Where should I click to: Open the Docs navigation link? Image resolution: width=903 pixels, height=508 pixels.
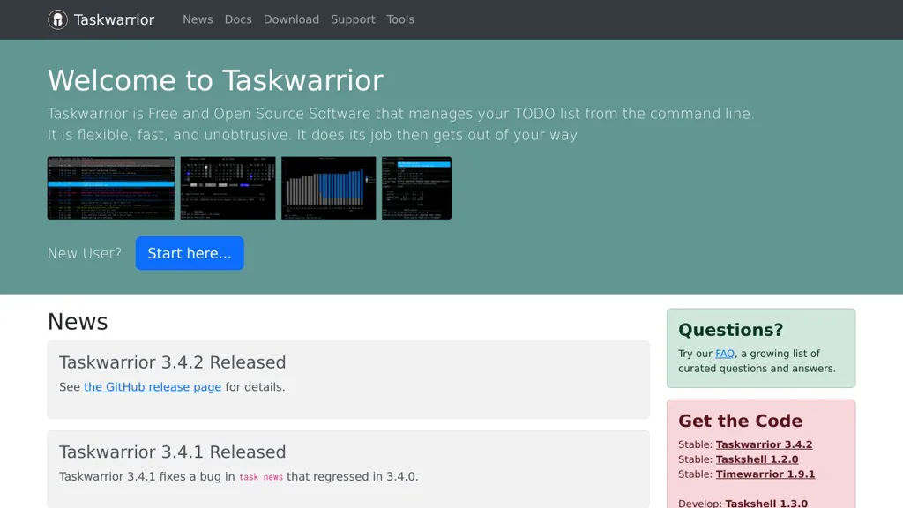[238, 19]
